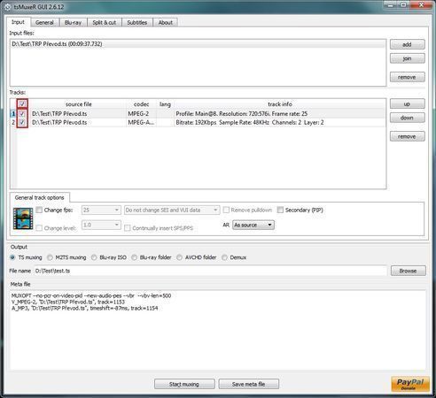Enable the Change fps checkbox
The height and width of the screenshot is (398, 436).
[x=39, y=210]
